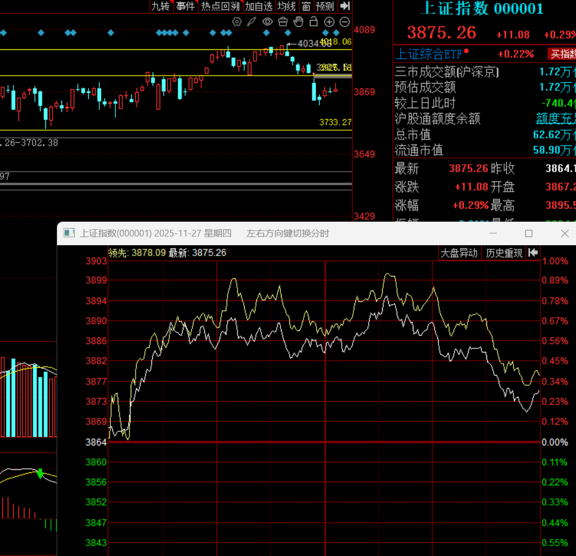Toggle the chart lock icon
576x556 pixels.
click(313, 22)
